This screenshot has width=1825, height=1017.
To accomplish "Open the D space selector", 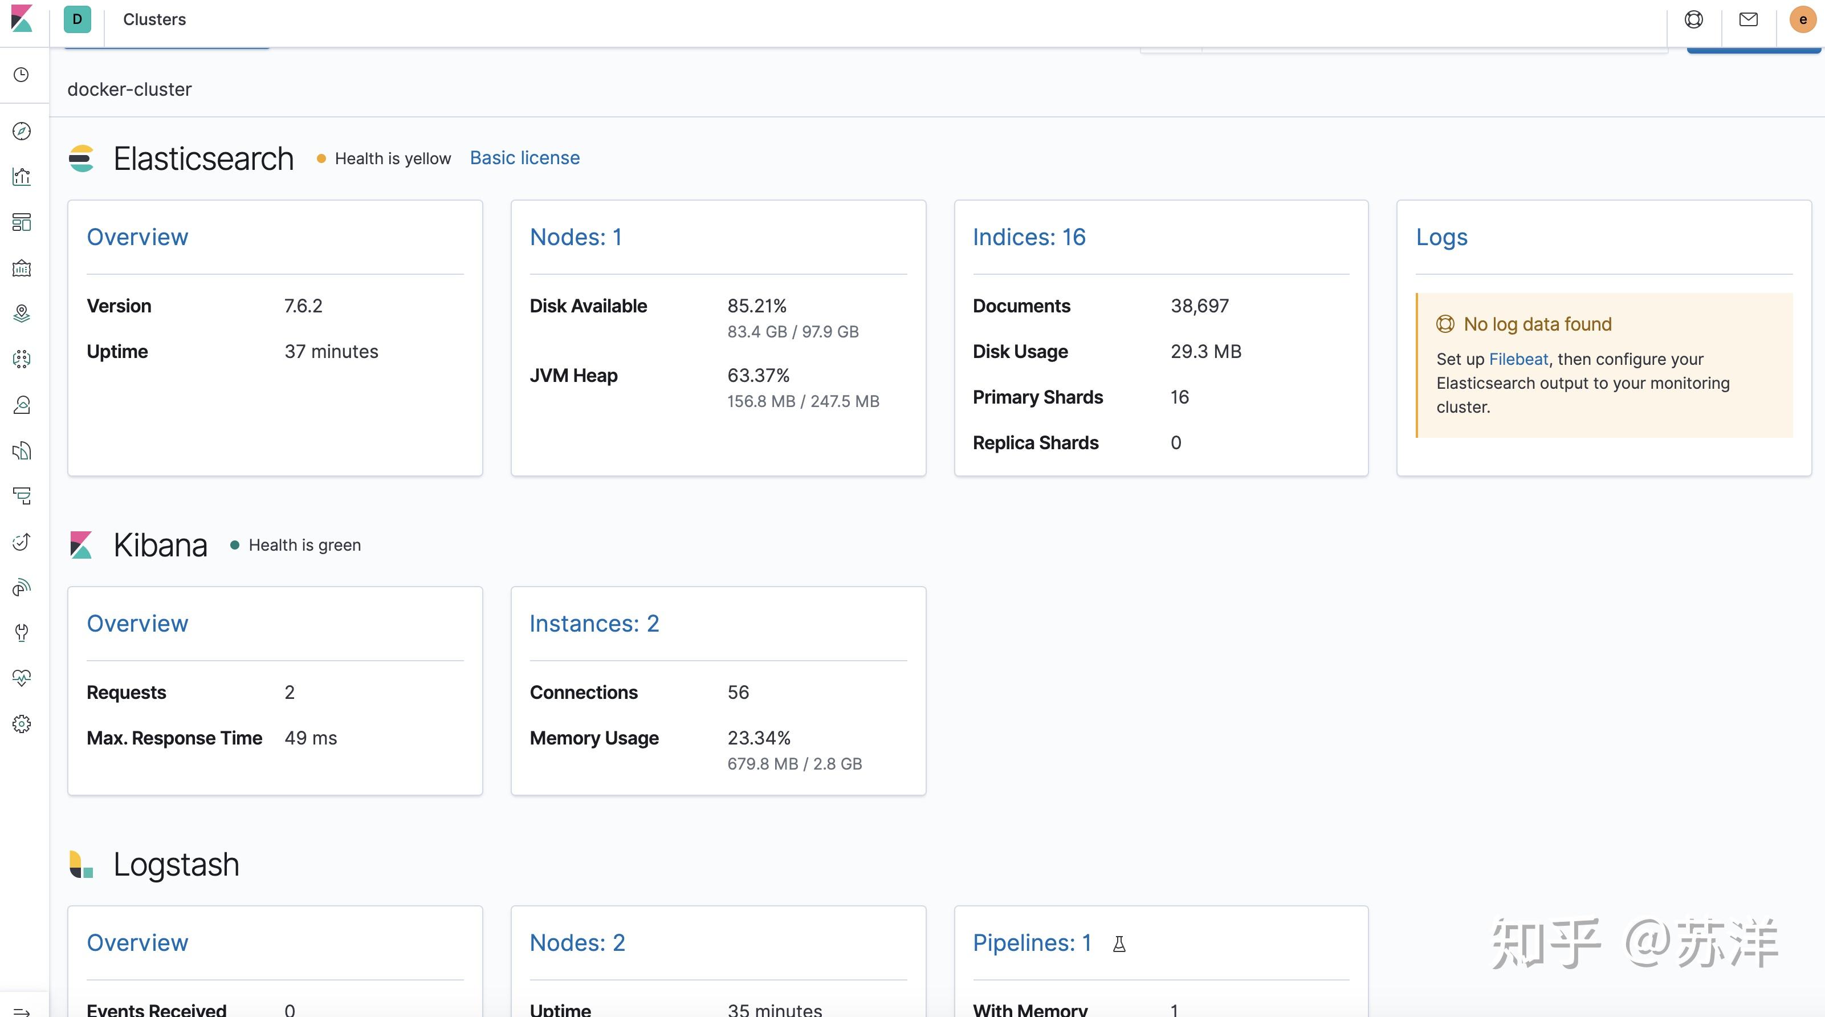I will pyautogui.click(x=77, y=19).
